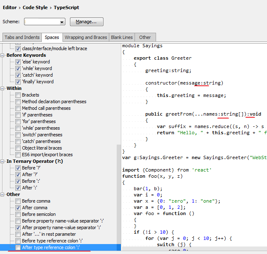Click "import {Component} from 'react'" line
Screen dimensions: 267x254
(167, 170)
